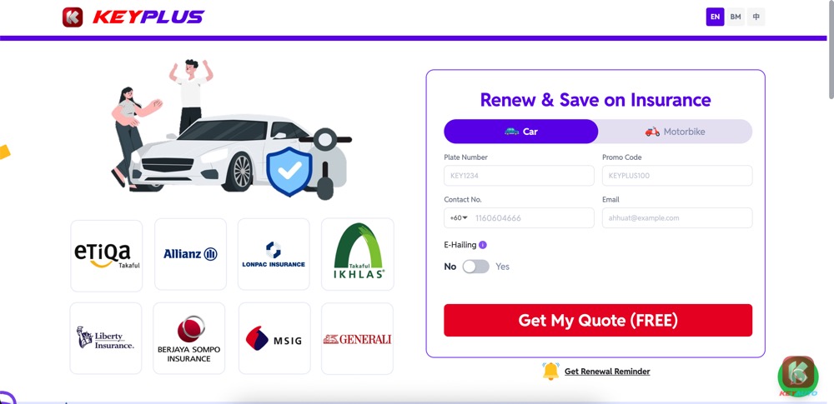Image resolution: width=834 pixels, height=404 pixels.
Task: Switch to the Motorbike tab
Action: (x=675, y=132)
